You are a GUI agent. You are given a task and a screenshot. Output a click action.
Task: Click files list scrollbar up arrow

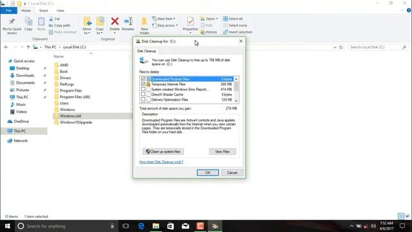[236, 79]
